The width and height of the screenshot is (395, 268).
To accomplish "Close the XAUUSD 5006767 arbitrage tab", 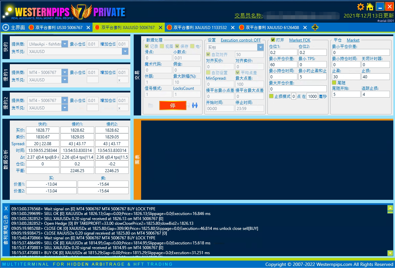I will pos(160,27).
